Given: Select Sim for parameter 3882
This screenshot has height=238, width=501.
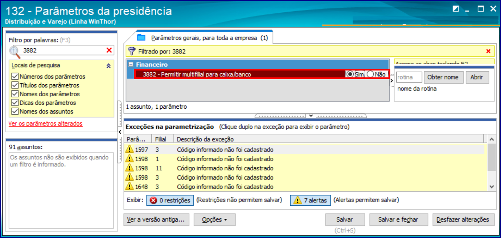Looking at the screenshot, I should [350, 74].
